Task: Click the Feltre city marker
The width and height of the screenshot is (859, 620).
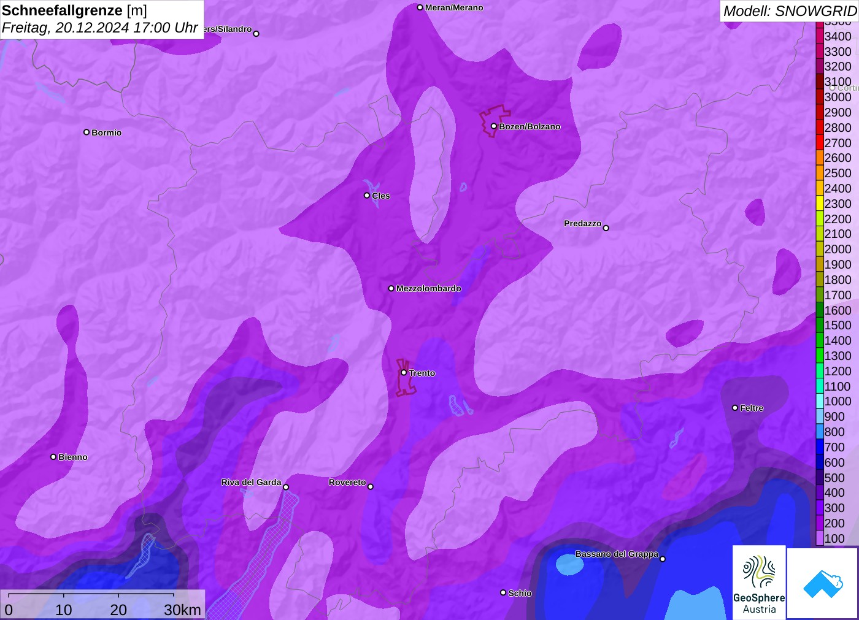Action: 735,408
